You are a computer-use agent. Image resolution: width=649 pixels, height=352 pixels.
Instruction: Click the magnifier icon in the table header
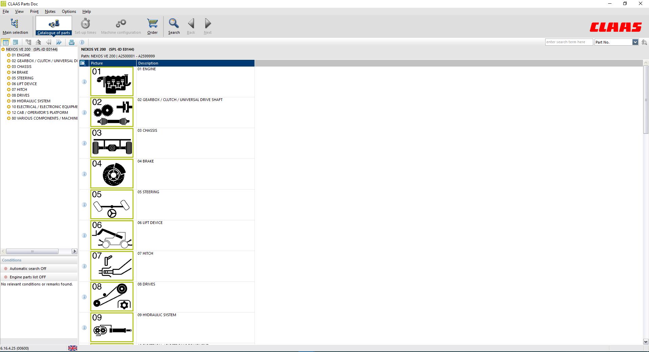coord(83,63)
